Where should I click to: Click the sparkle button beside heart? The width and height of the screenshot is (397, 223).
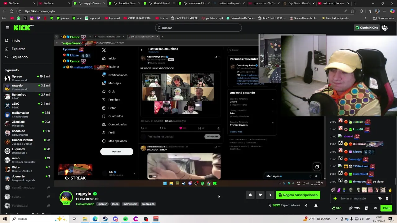coord(270,195)
